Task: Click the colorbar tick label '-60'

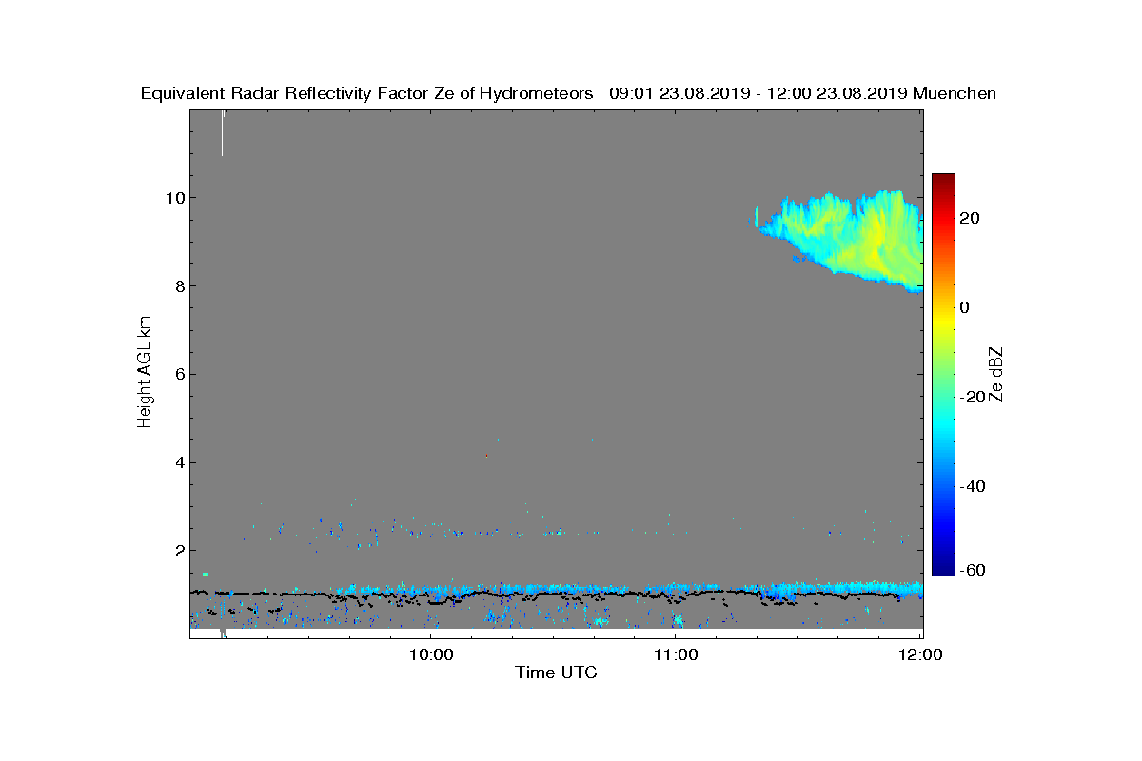Action: [x=973, y=570]
